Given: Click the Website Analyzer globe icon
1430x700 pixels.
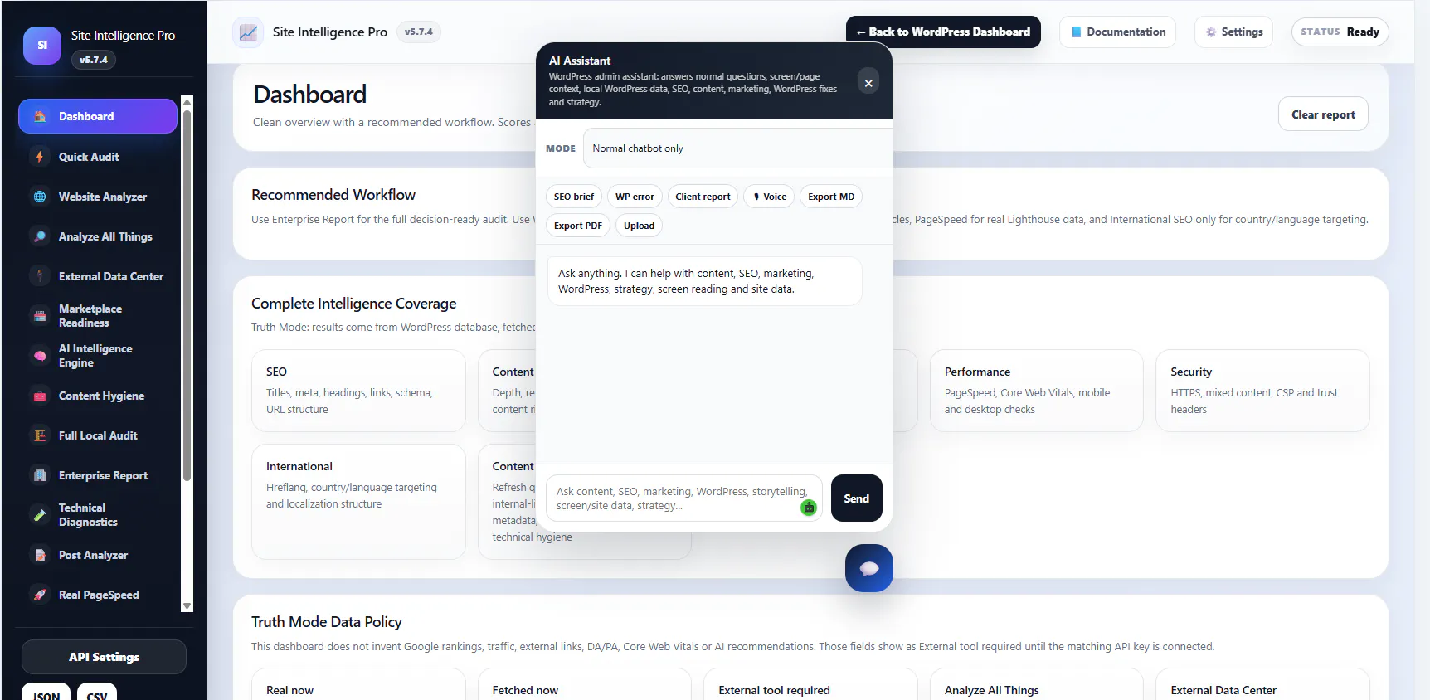Looking at the screenshot, I should pyautogui.click(x=40, y=197).
